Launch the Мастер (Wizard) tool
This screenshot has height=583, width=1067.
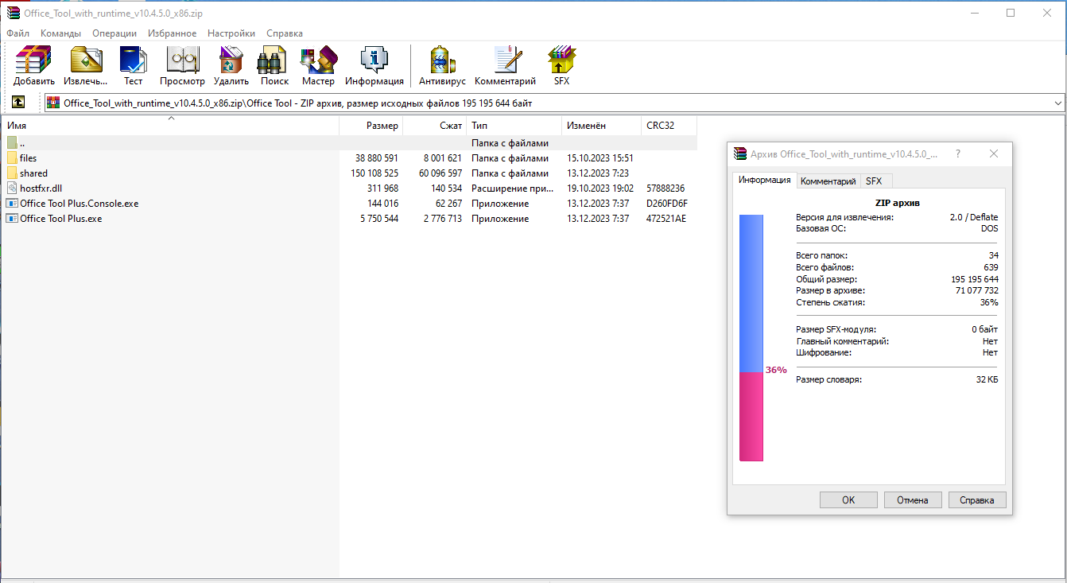click(318, 65)
